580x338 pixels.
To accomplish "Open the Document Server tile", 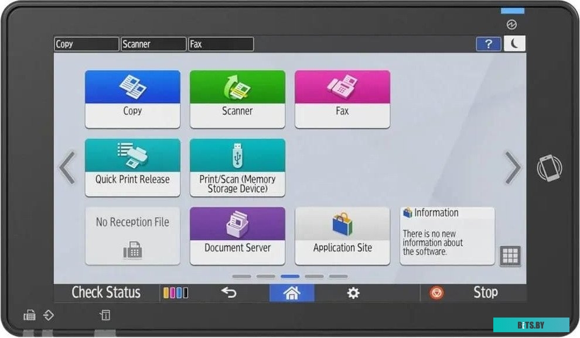I will pyautogui.click(x=237, y=236).
